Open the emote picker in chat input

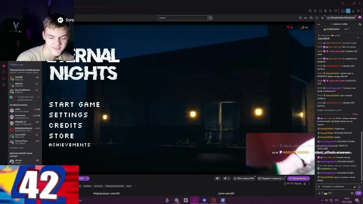click(x=359, y=187)
